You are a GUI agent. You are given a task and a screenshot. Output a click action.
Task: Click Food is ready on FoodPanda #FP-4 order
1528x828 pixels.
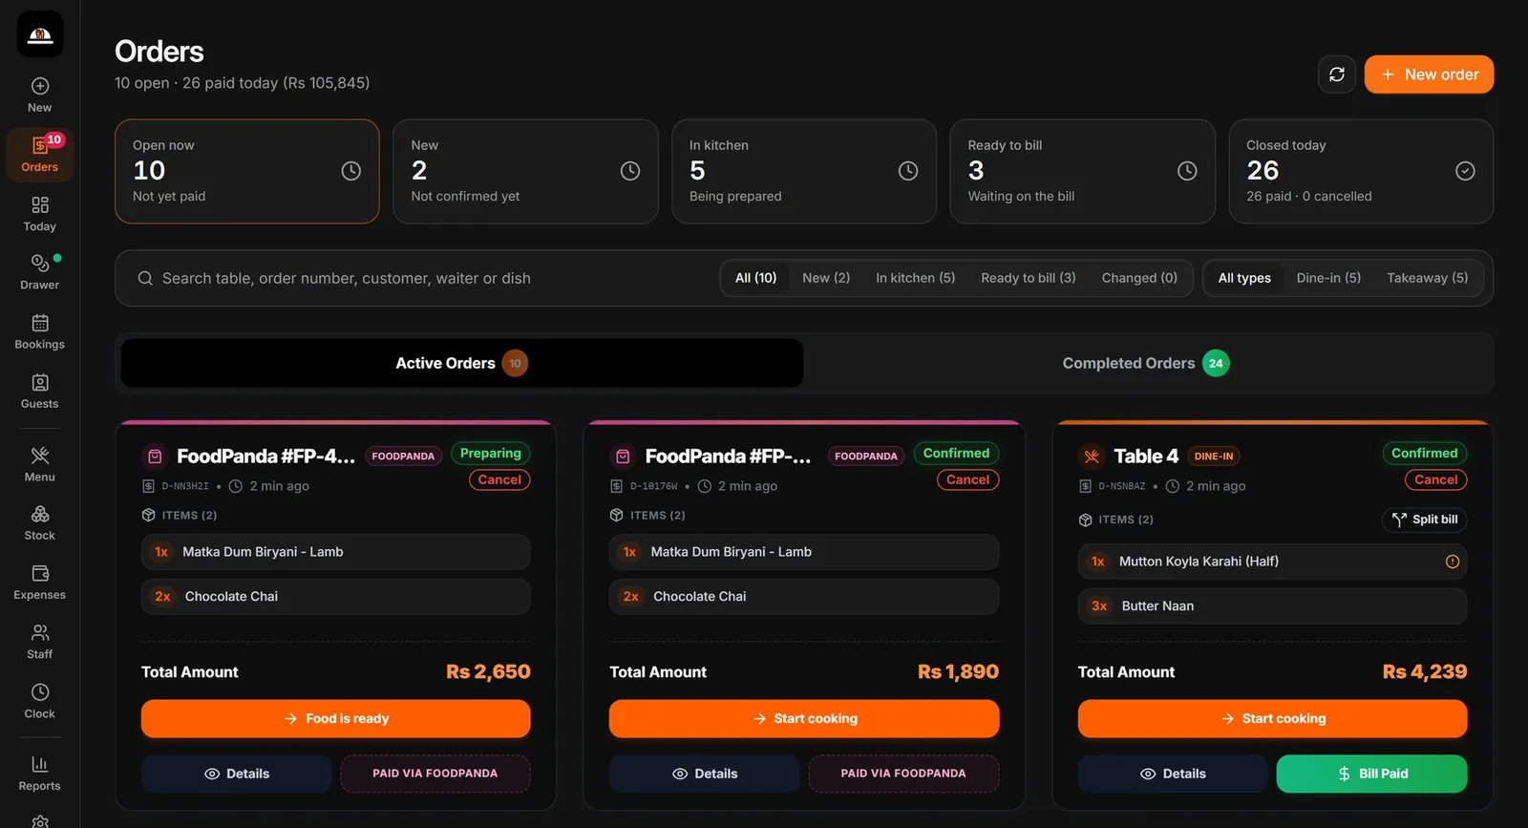[x=335, y=718]
